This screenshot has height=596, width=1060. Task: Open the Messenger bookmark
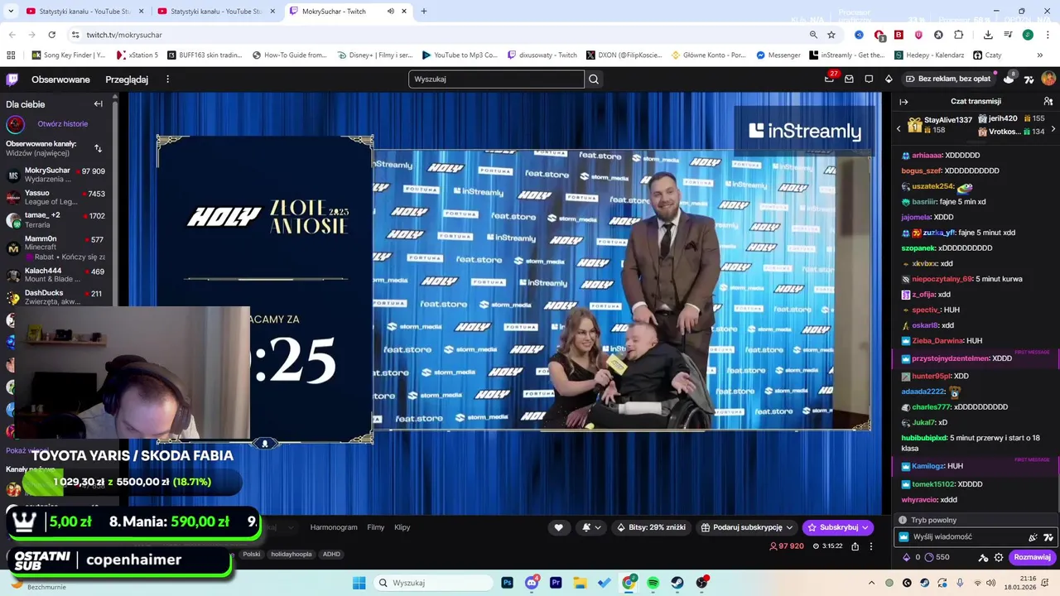tap(778, 55)
